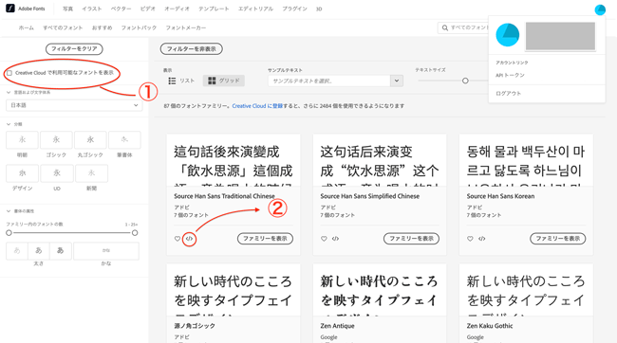This screenshot has height=343, width=617.
Task: Open the テンプレート menu item
Action: 214,9
